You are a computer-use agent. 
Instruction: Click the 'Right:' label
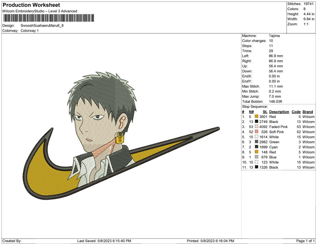coord(247,61)
